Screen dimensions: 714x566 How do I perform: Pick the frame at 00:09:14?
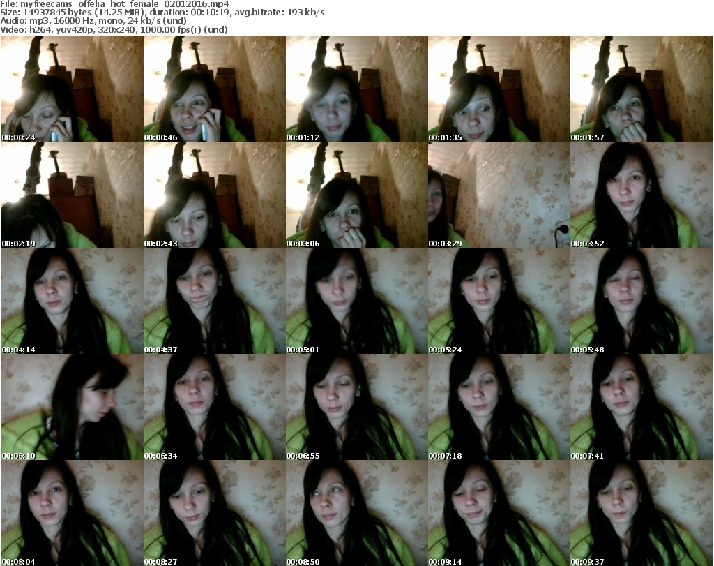(x=499, y=513)
